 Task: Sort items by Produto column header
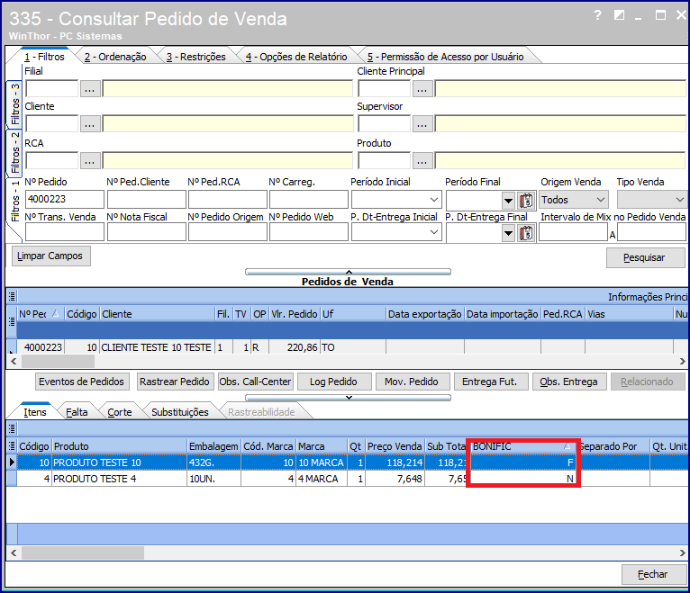(119, 446)
